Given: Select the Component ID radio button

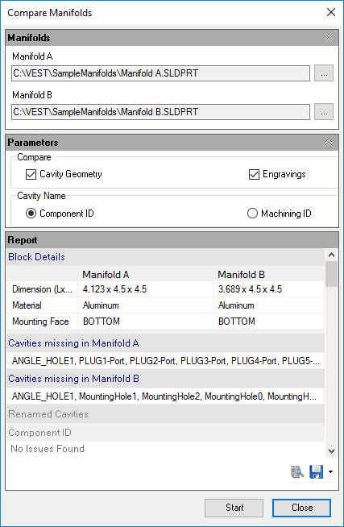Looking at the screenshot, I should pyautogui.click(x=31, y=214).
